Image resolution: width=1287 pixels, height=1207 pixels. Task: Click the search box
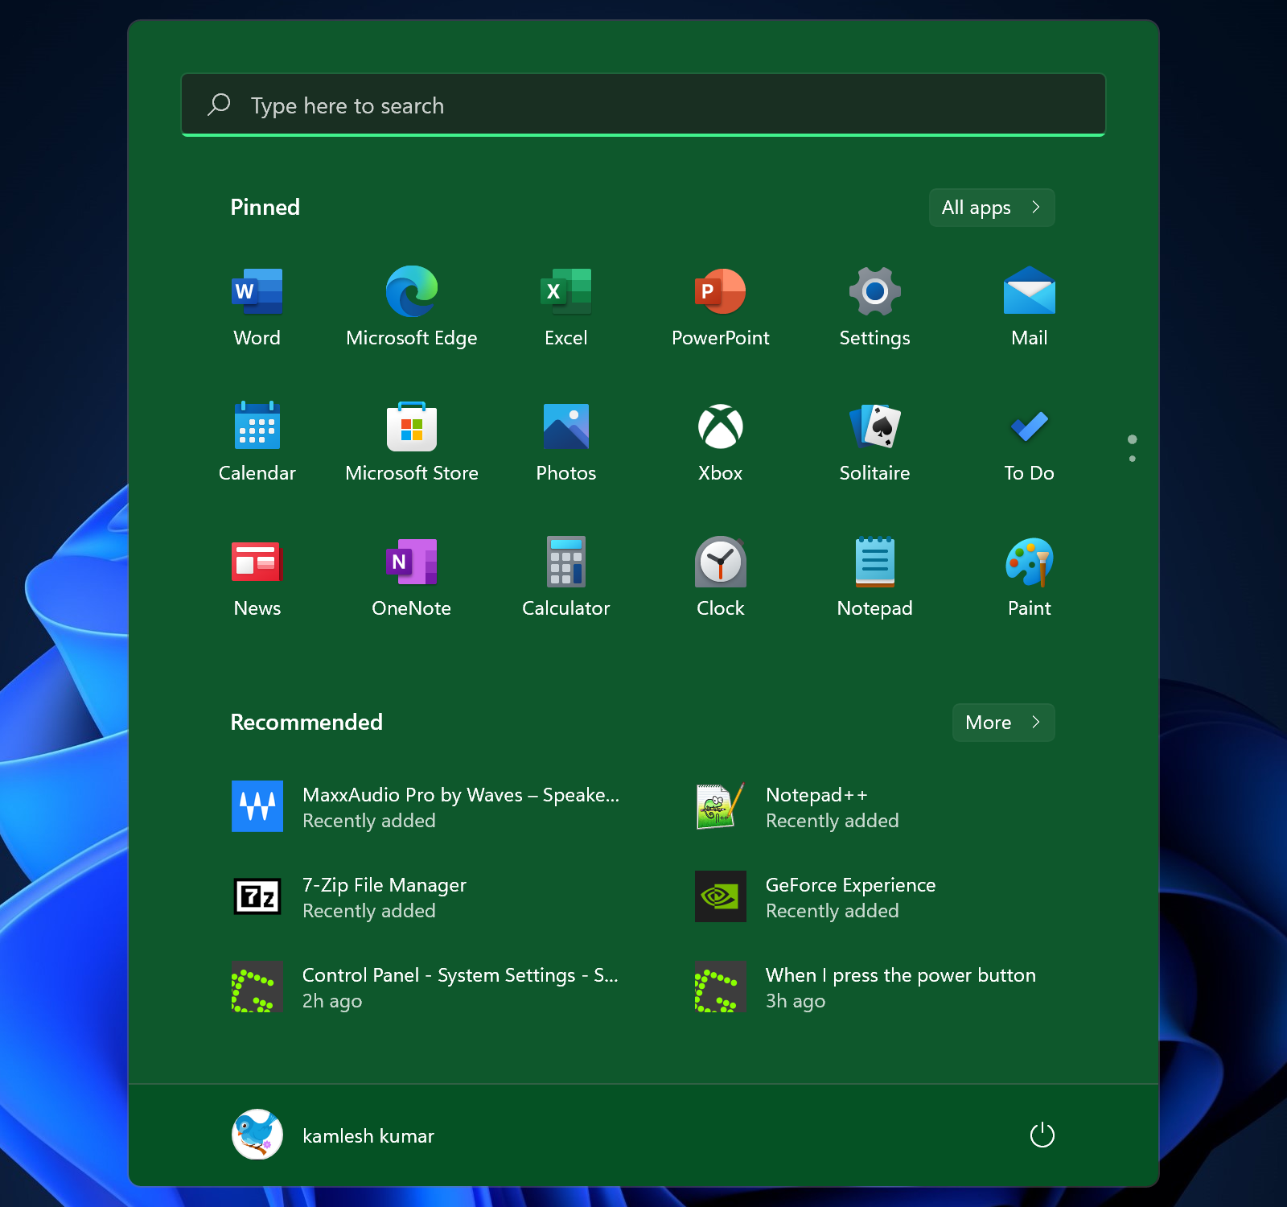click(x=643, y=105)
